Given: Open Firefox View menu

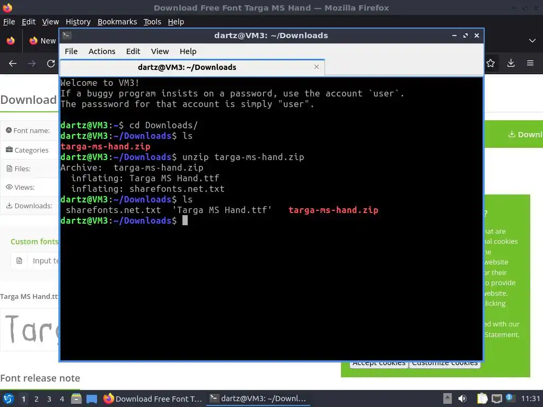Looking at the screenshot, I should coord(50,22).
